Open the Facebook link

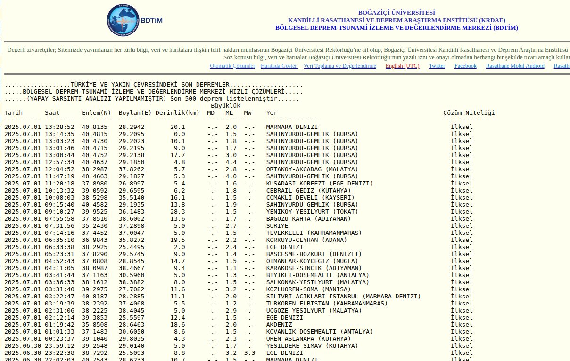465,66
